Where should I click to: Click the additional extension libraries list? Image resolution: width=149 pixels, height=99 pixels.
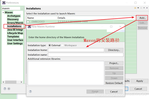point(66,73)
